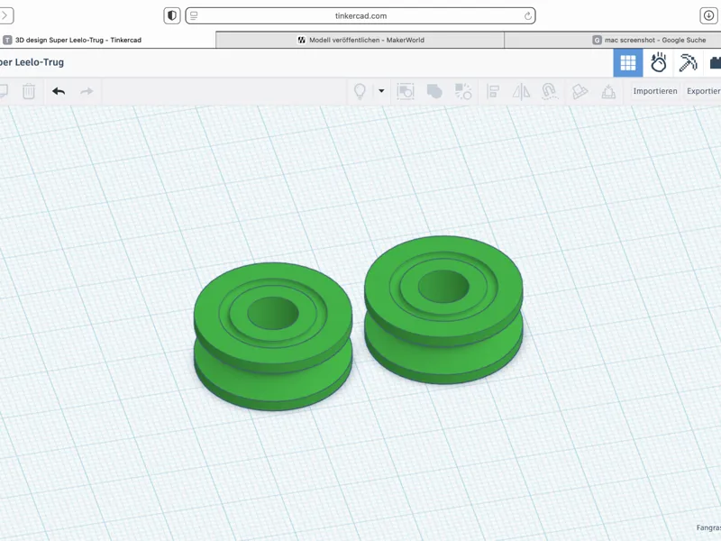Click the reload page icon in address bar

pyautogui.click(x=528, y=16)
